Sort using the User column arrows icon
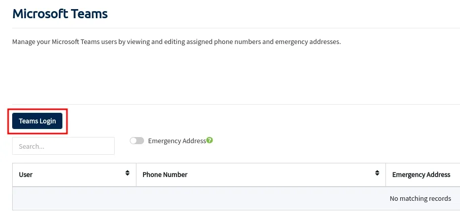The height and width of the screenshot is (217, 460). tap(127, 173)
